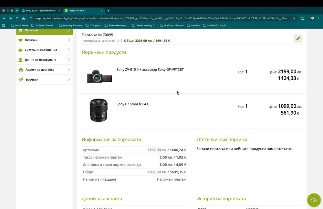Click the browser home icon
The image size is (323, 209).
pyautogui.click(x=24, y=18)
